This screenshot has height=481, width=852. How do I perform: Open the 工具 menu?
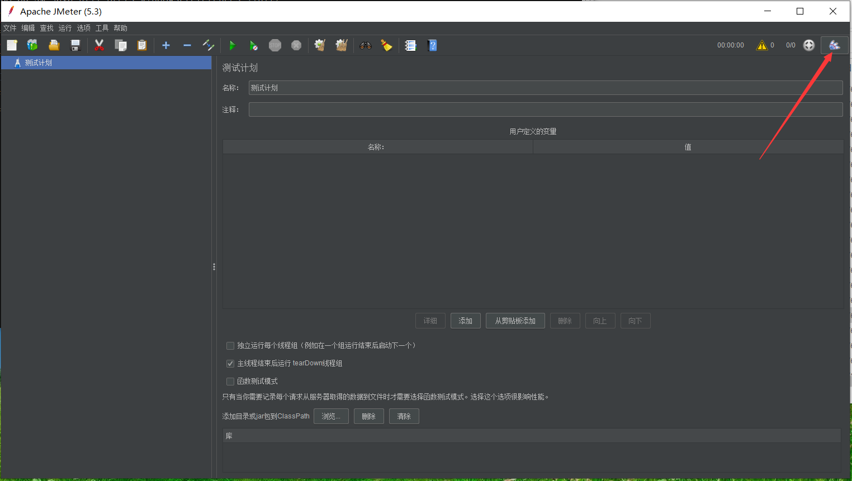click(102, 28)
